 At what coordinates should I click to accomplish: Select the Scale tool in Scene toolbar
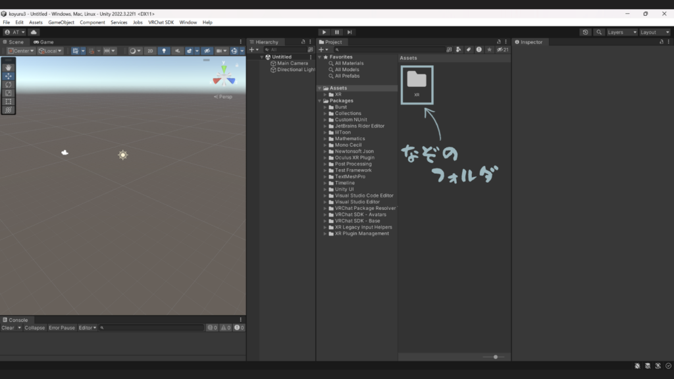[x=9, y=93]
